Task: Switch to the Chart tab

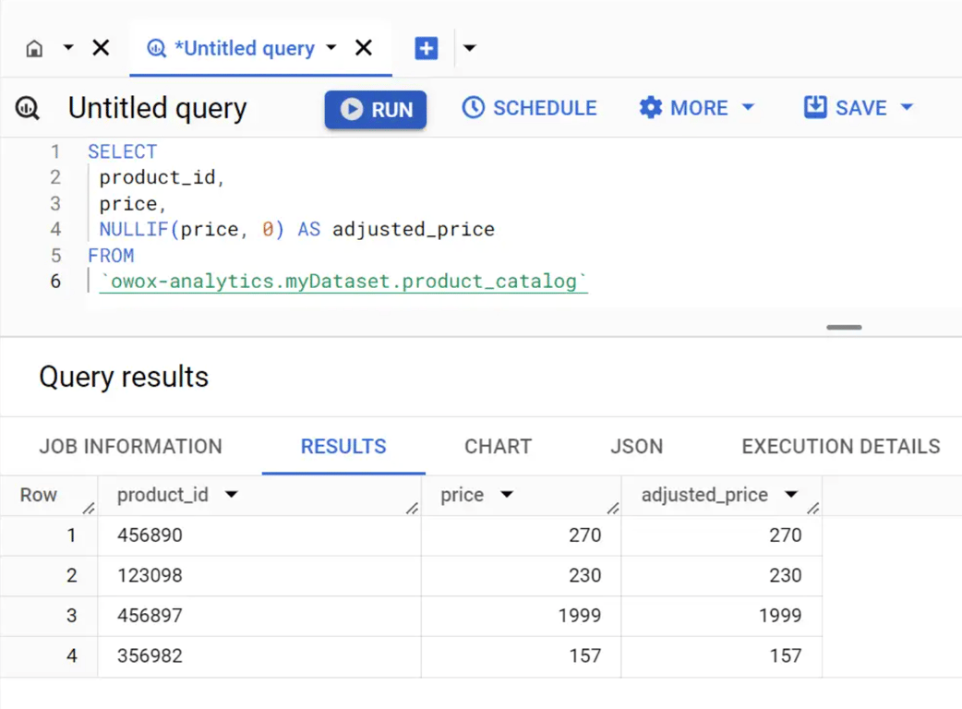Action: point(499,447)
